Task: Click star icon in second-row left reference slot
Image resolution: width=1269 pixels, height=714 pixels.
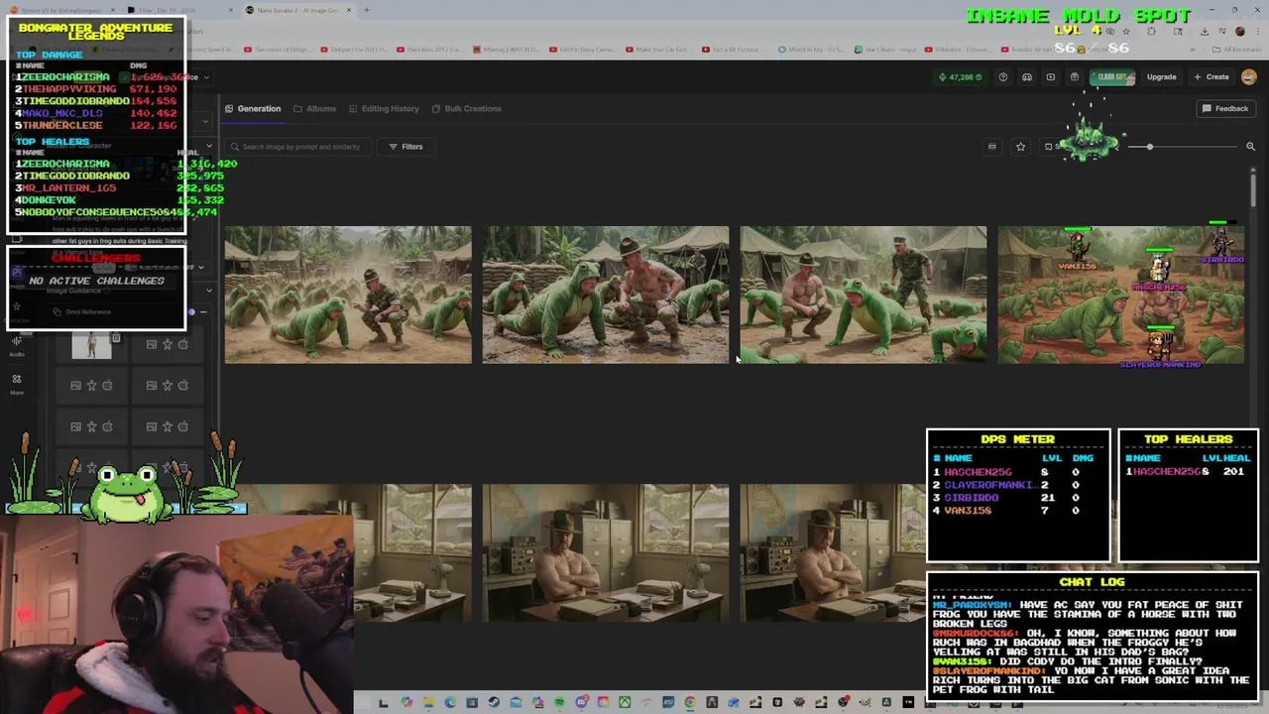Action: click(x=92, y=385)
